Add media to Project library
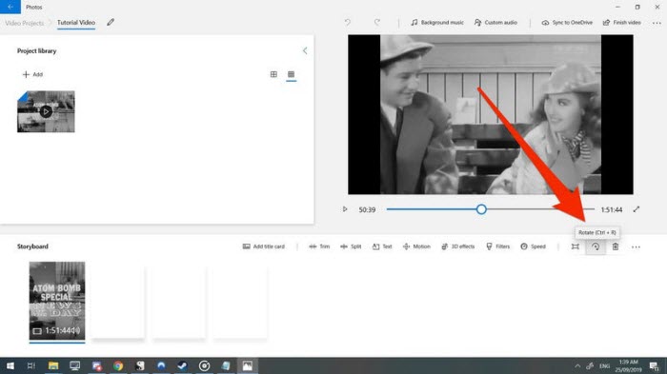This screenshot has height=374, width=667. click(32, 74)
